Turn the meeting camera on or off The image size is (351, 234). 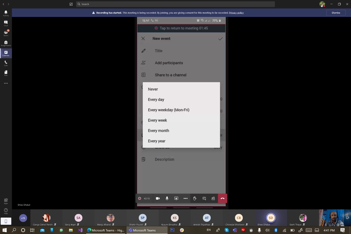[x=158, y=198]
